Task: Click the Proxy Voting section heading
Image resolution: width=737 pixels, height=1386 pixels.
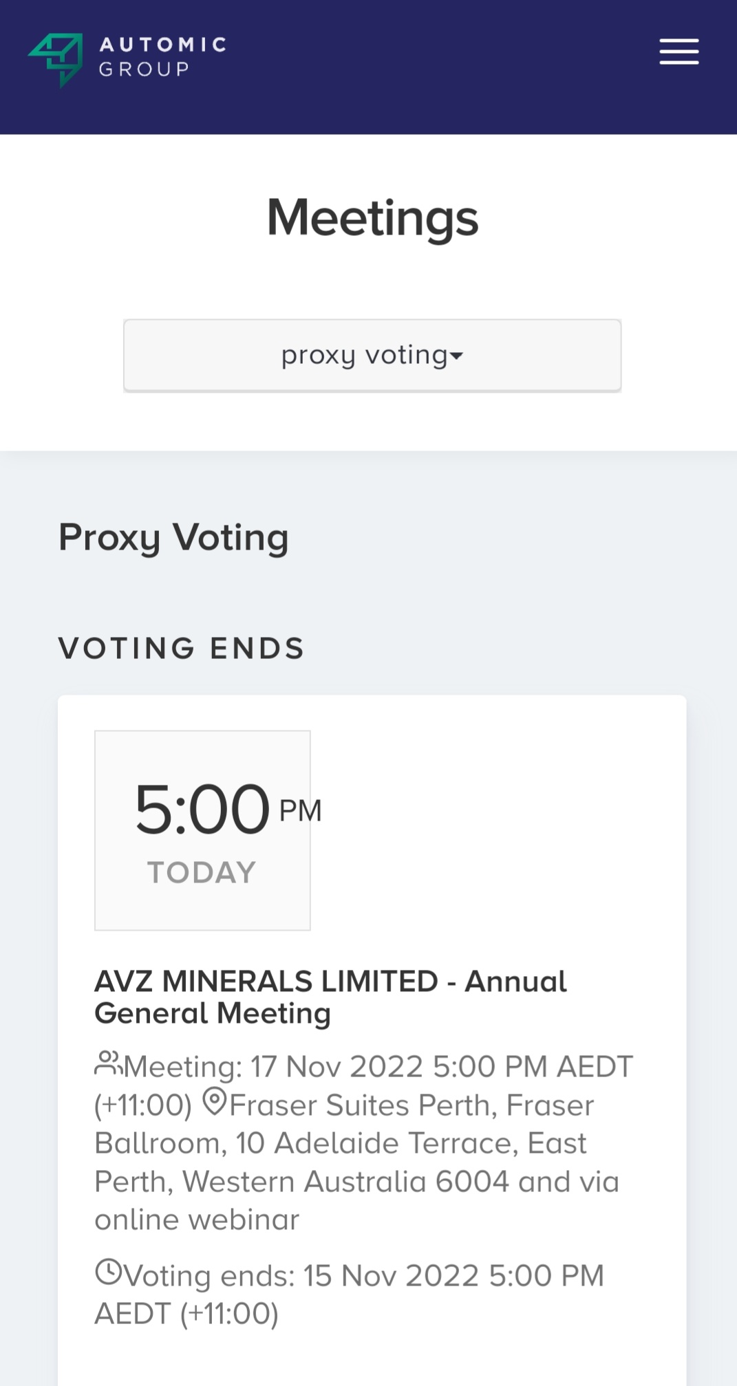Action: click(x=173, y=537)
